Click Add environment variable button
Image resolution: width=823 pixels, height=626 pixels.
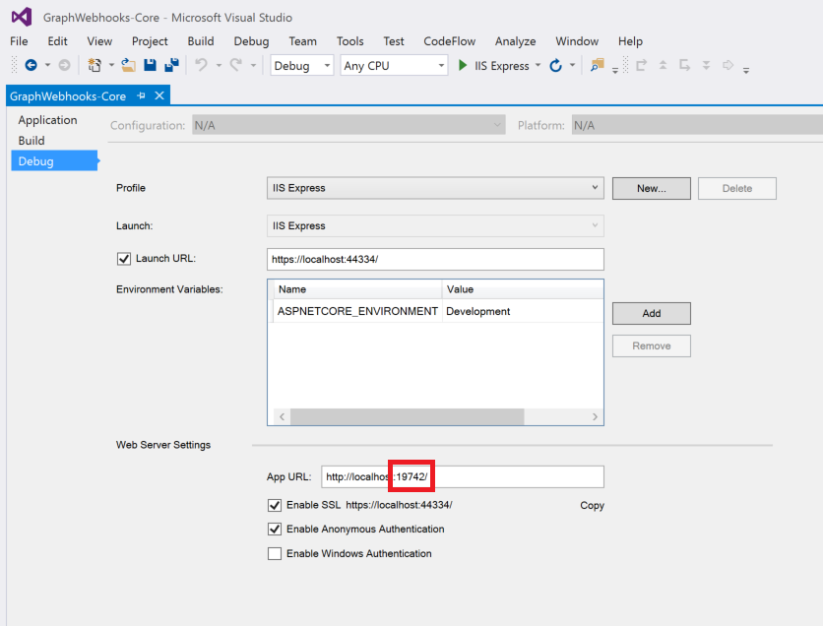tap(652, 313)
